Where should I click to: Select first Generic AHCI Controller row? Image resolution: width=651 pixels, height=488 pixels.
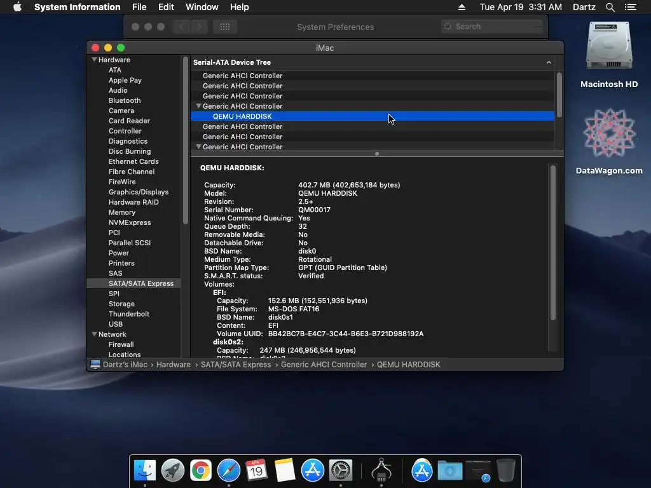(x=373, y=76)
